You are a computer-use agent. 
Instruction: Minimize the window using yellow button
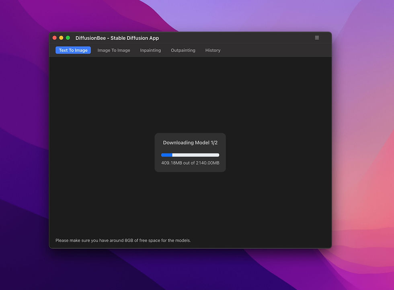61,38
